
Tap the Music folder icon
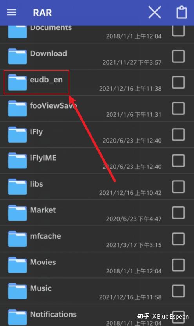17,291
